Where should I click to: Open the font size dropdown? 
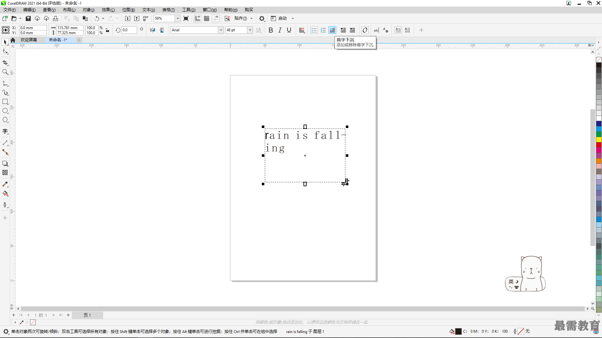[x=250, y=30]
